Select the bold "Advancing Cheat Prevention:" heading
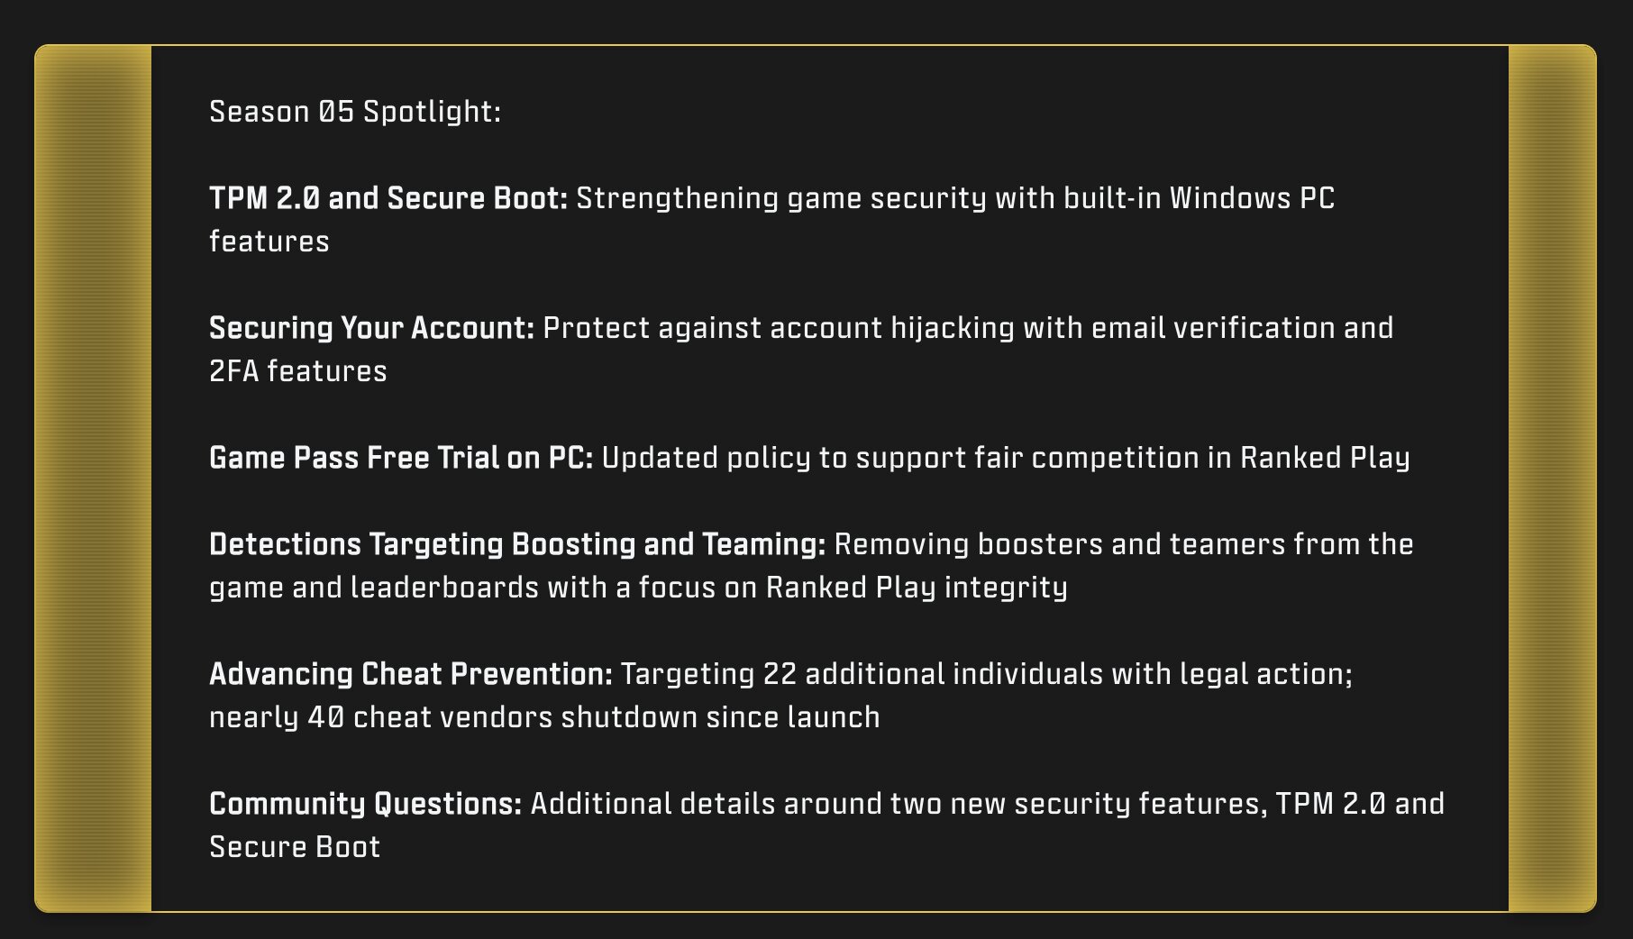Viewport: 1633px width, 939px height. (x=411, y=674)
